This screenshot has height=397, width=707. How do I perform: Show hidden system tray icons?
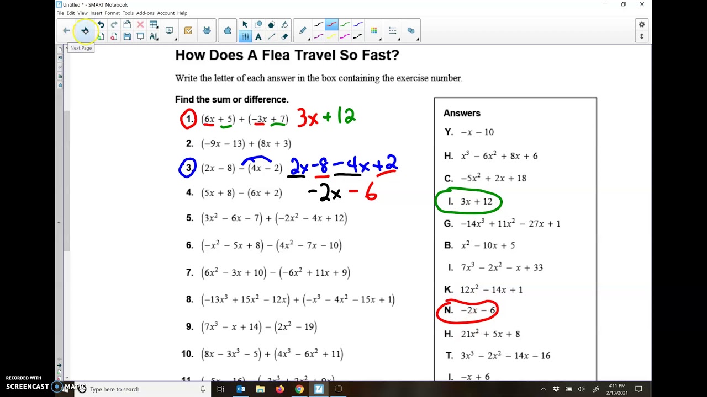(x=543, y=389)
